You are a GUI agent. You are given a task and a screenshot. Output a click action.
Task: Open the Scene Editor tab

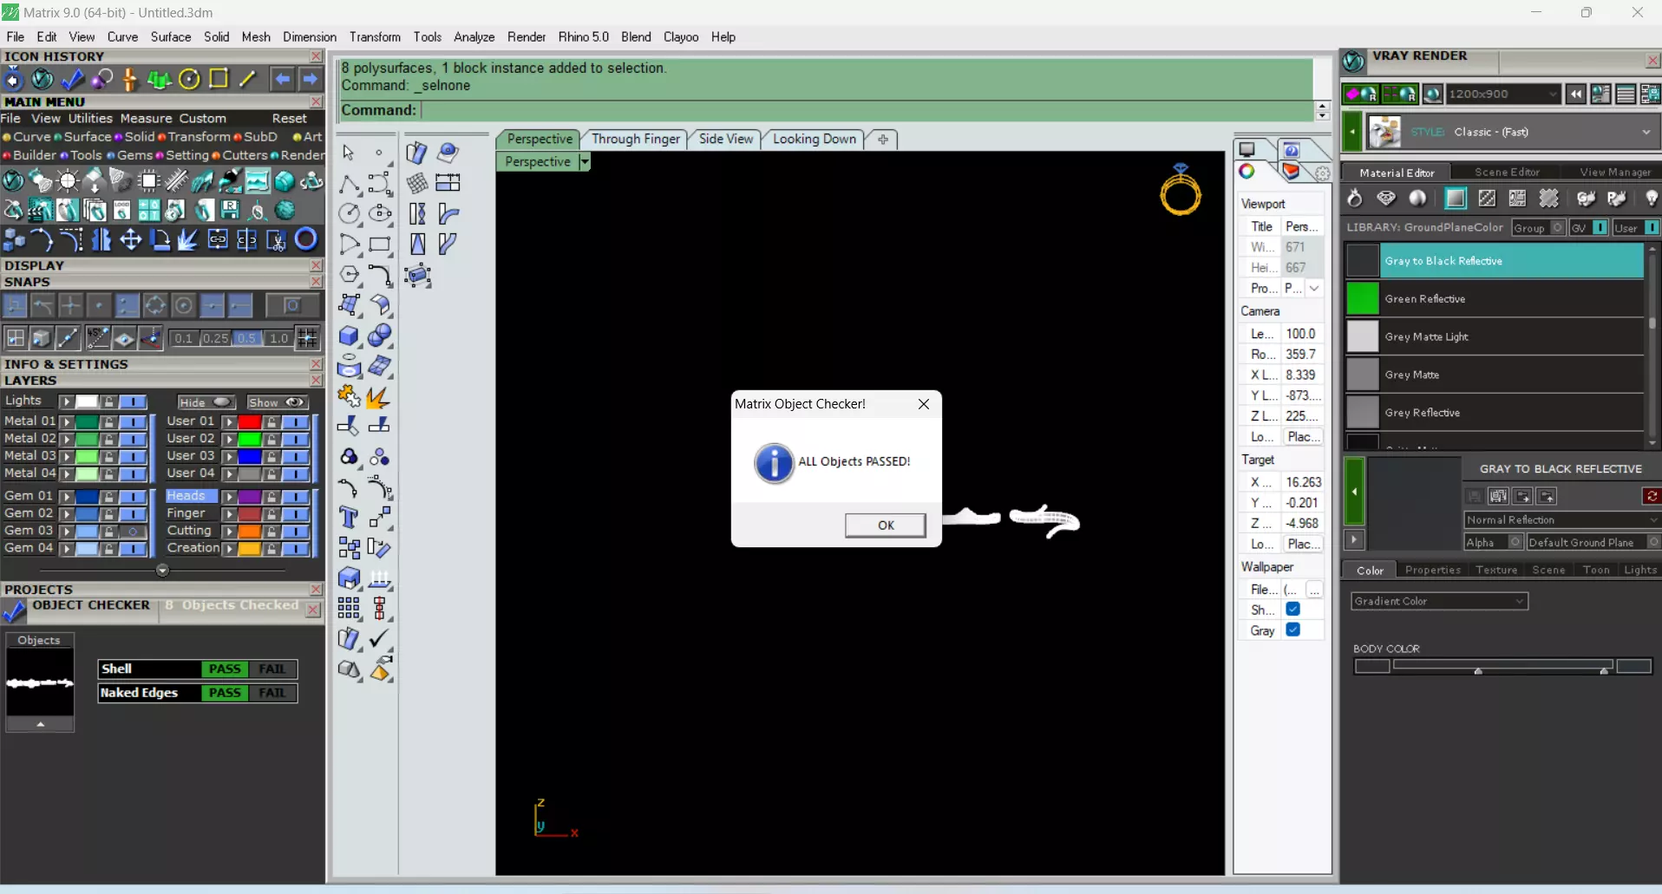pos(1507,173)
